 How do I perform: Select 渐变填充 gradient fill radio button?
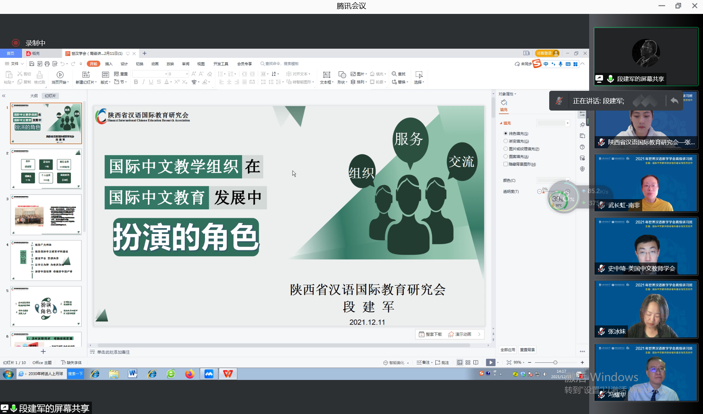click(x=506, y=141)
